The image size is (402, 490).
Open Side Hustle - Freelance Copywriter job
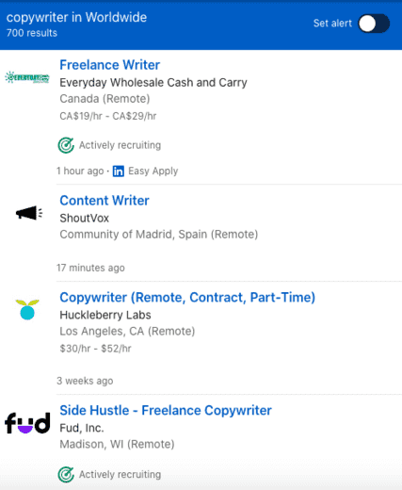pyautogui.click(x=166, y=410)
